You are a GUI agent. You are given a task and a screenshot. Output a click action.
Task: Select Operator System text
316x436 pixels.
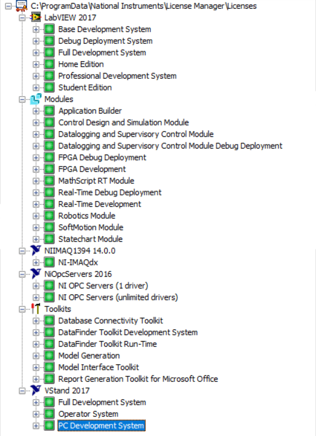coord(88,414)
